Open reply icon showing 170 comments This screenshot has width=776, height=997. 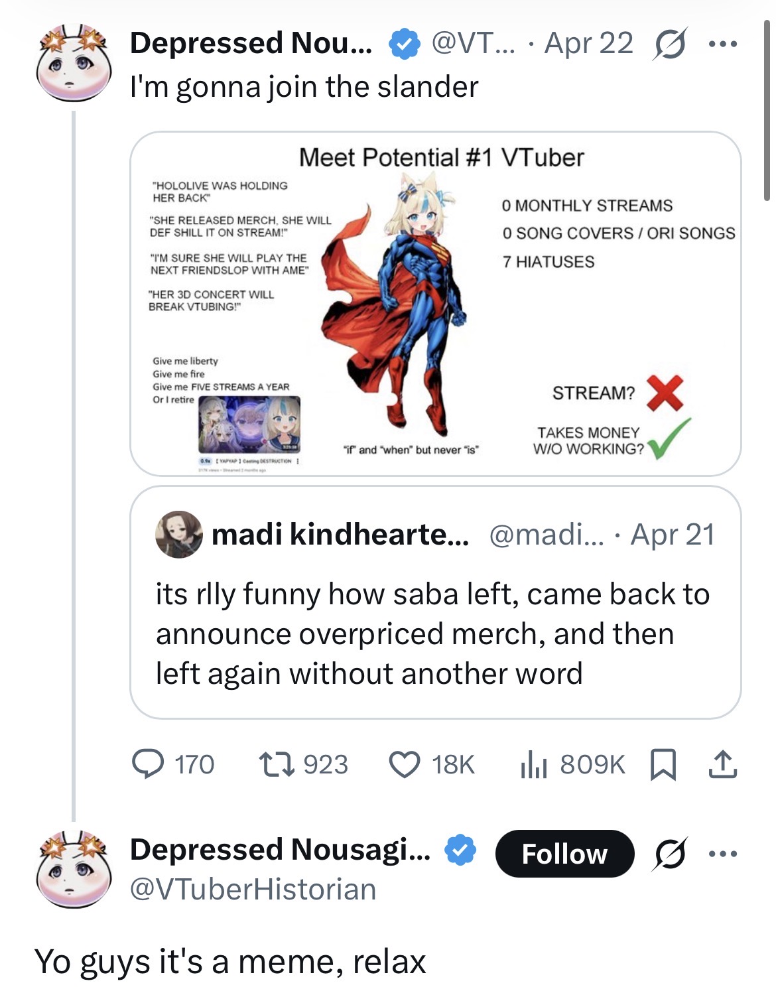148,764
